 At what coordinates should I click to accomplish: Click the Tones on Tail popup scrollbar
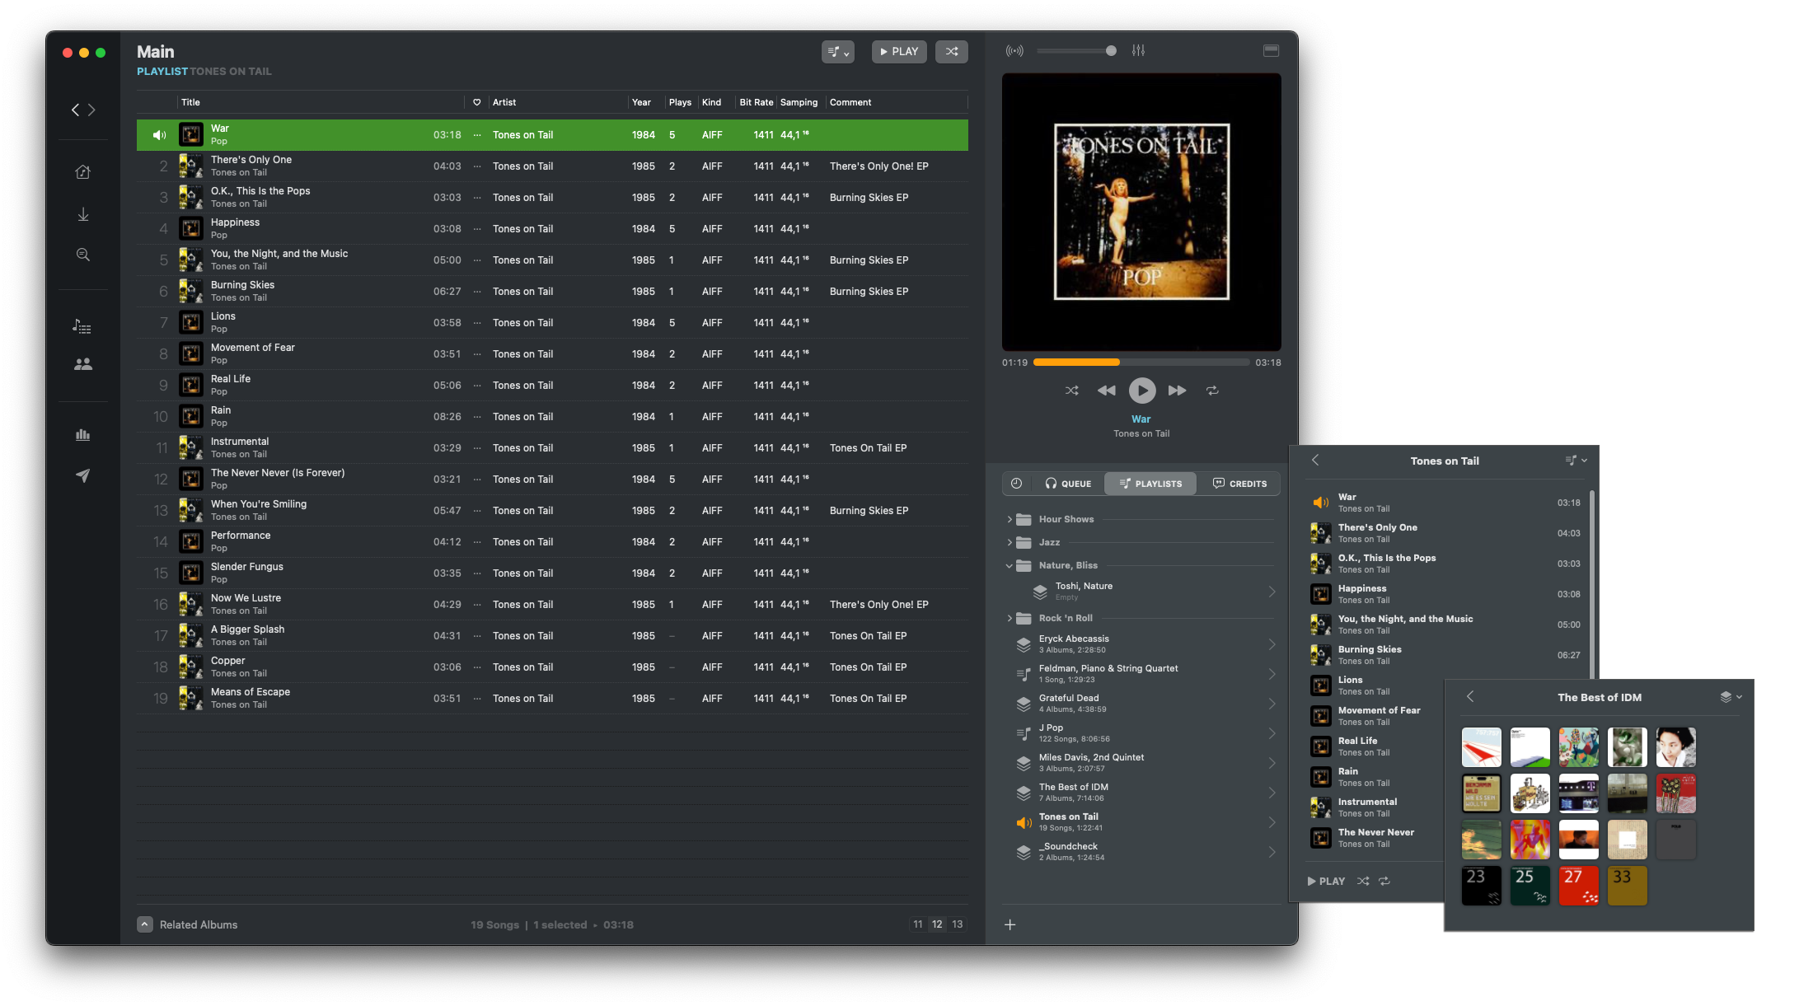(x=1591, y=584)
